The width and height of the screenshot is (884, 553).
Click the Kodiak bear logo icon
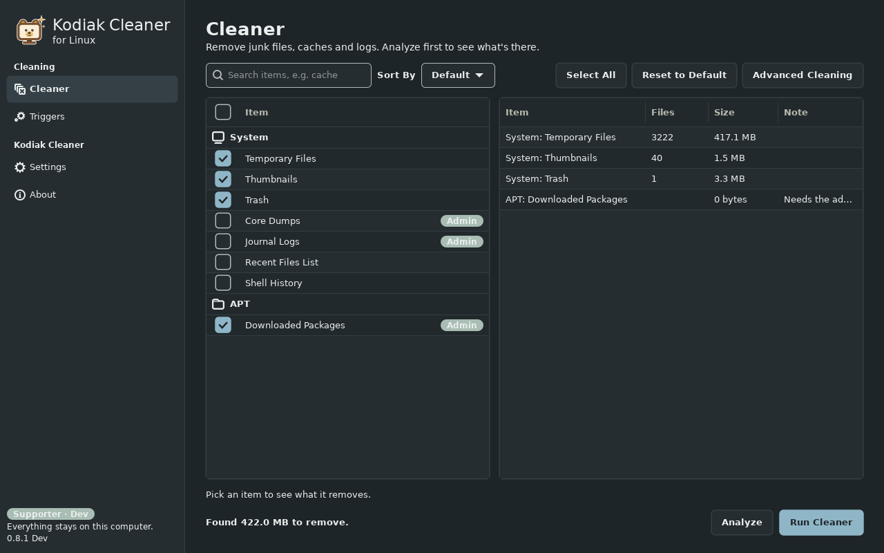(x=30, y=30)
